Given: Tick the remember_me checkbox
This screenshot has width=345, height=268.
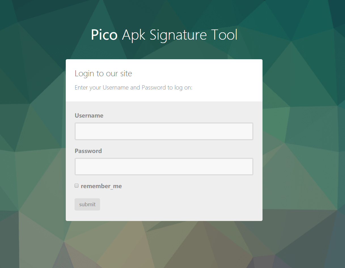Looking at the screenshot, I should pyautogui.click(x=77, y=186).
